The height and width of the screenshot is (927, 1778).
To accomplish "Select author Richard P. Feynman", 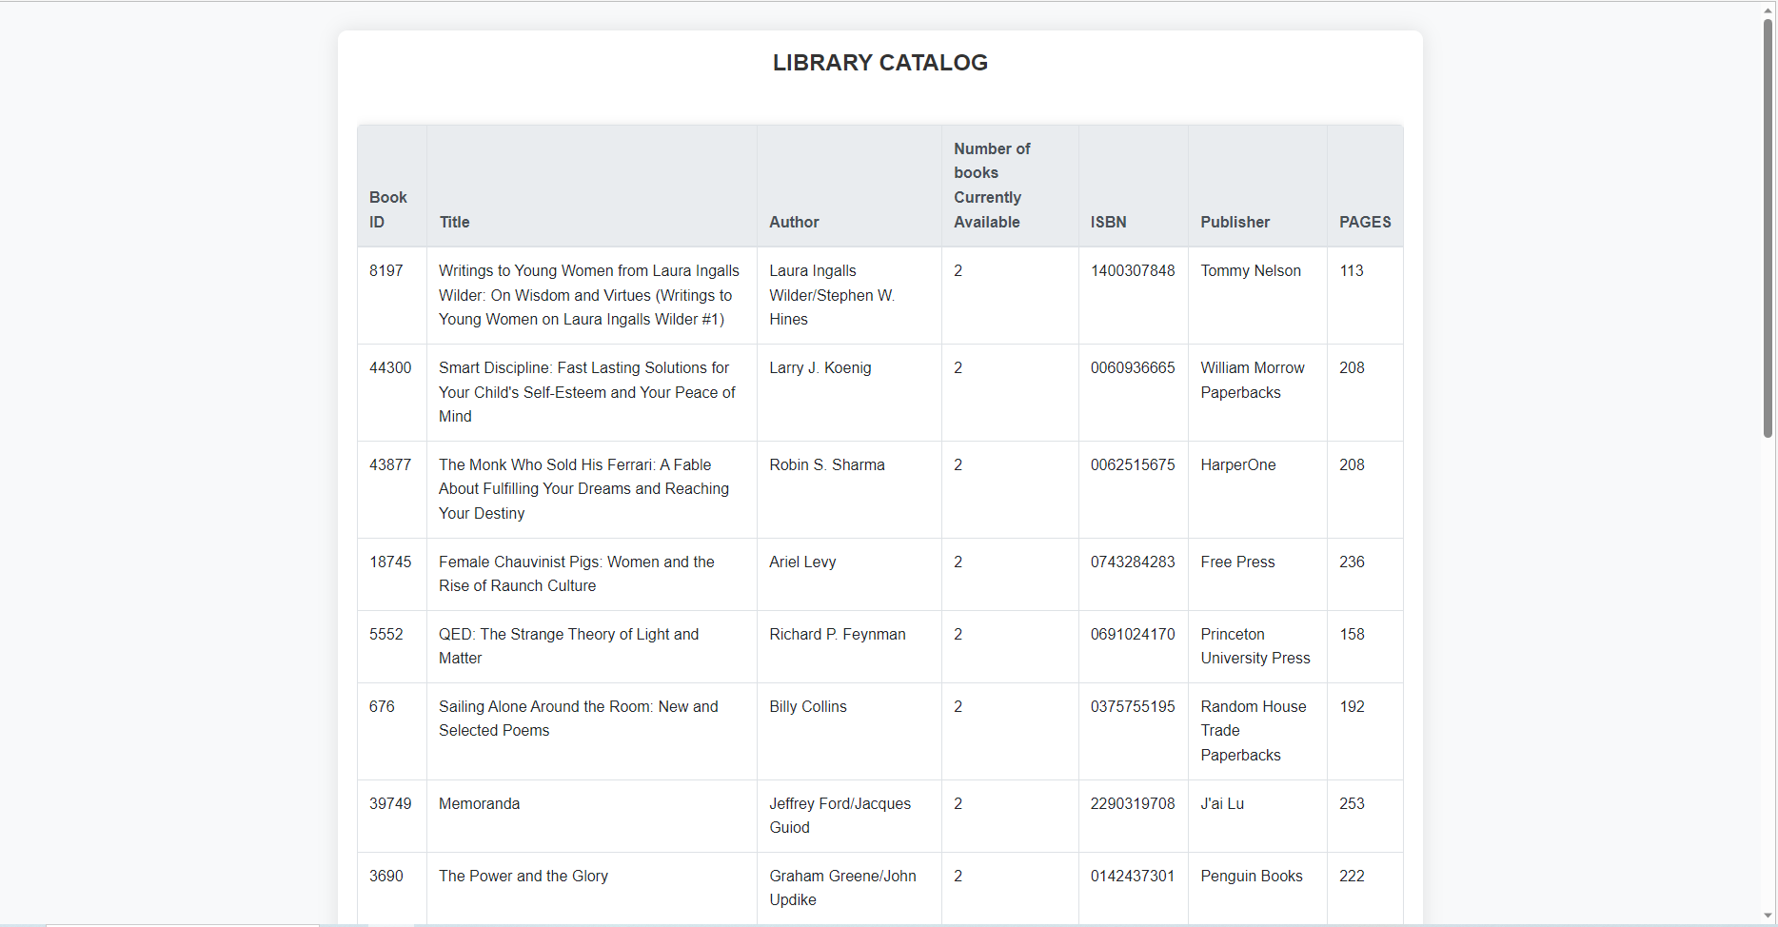I will 838,634.
